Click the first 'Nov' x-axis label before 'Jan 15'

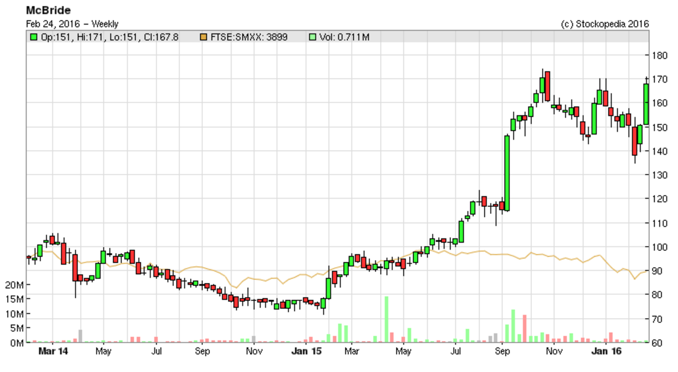(x=254, y=351)
